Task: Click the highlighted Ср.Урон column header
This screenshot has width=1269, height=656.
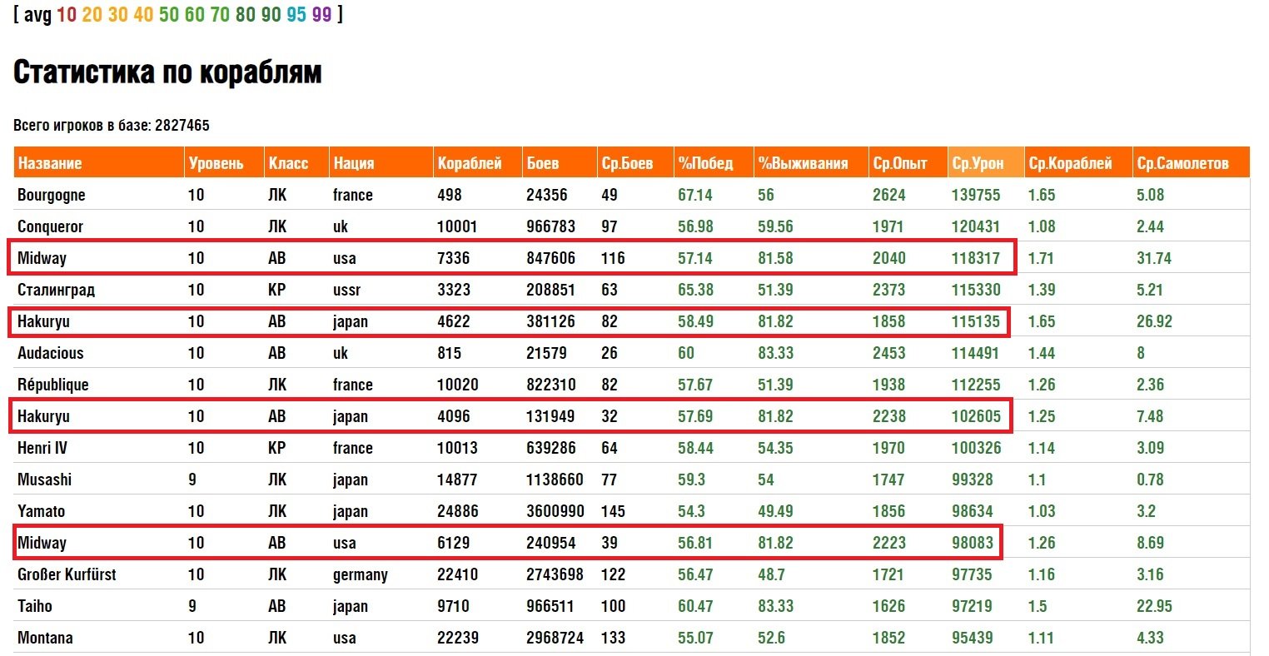Action: (x=978, y=163)
